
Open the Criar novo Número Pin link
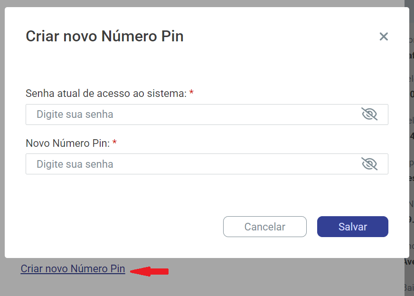73,269
